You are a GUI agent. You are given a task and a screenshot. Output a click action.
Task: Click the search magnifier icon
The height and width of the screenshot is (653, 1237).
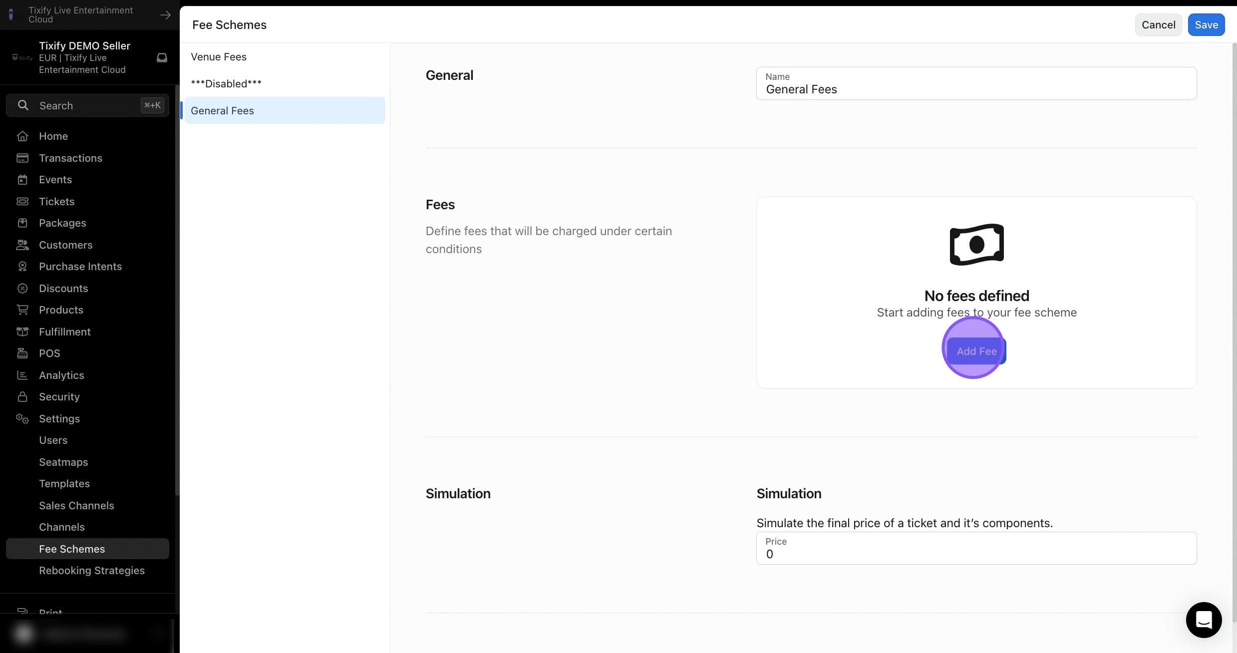pyautogui.click(x=23, y=105)
